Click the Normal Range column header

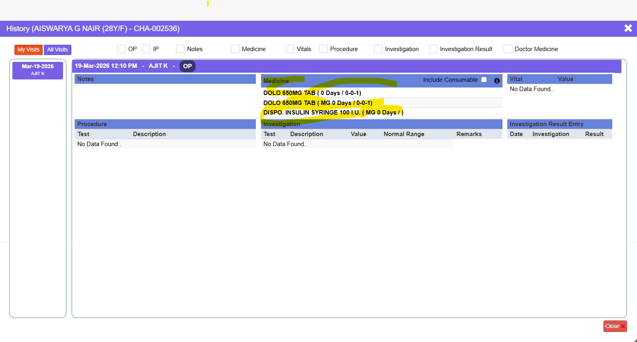[404, 134]
